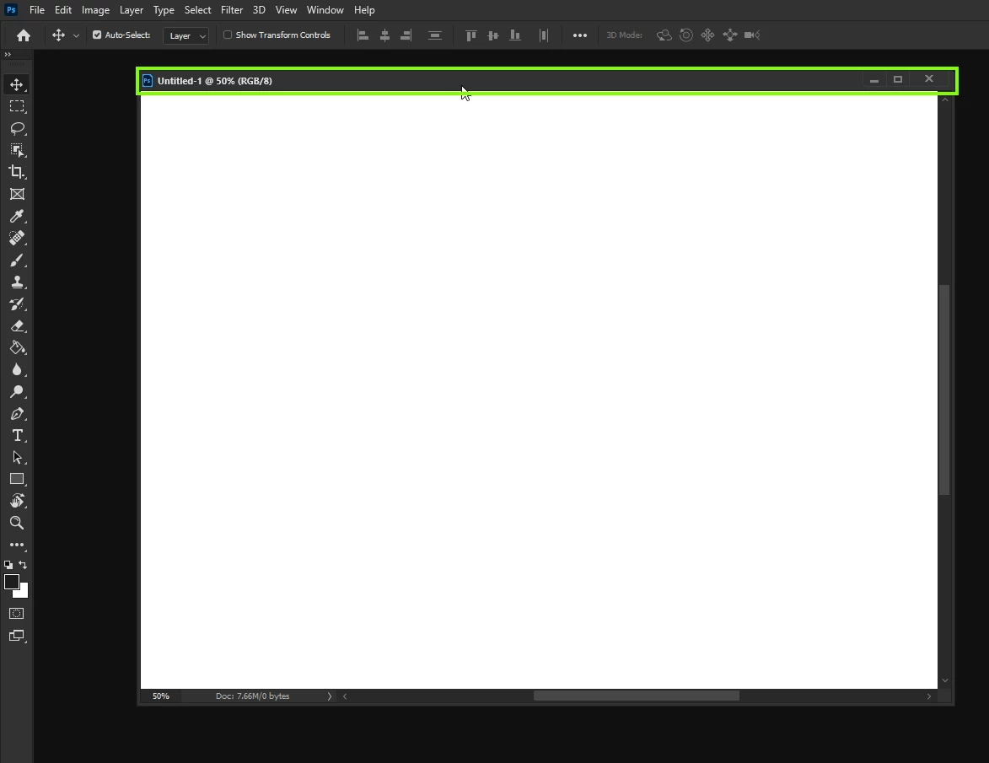Viewport: 989px width, 763px height.
Task: Align vertical centers in options bar
Action: pos(493,35)
